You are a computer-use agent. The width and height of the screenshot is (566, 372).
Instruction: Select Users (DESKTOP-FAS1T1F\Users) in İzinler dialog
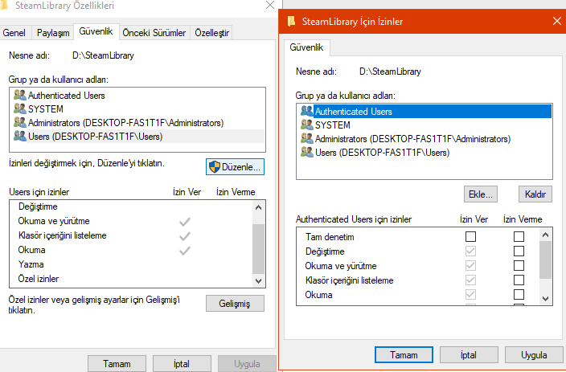pos(424,153)
